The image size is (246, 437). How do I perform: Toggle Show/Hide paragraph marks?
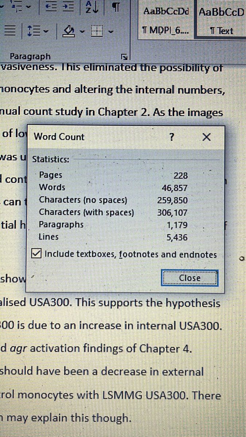click(116, 7)
